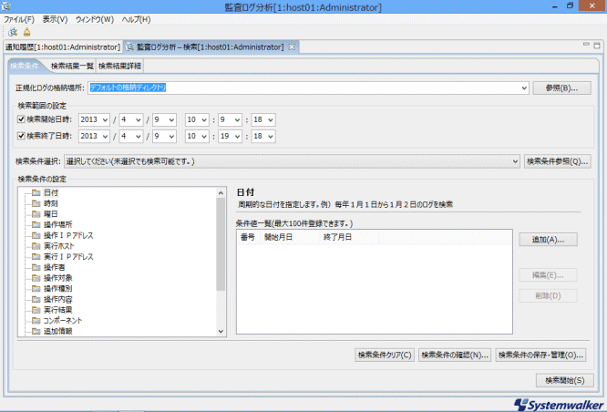607x412 pixels.
Task: Select the 日付 folder in condition tree
Action: point(50,193)
